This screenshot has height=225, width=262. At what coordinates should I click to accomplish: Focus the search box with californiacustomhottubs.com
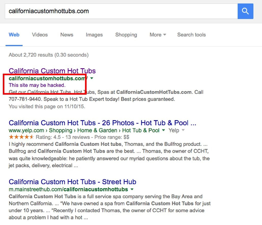coord(121,11)
